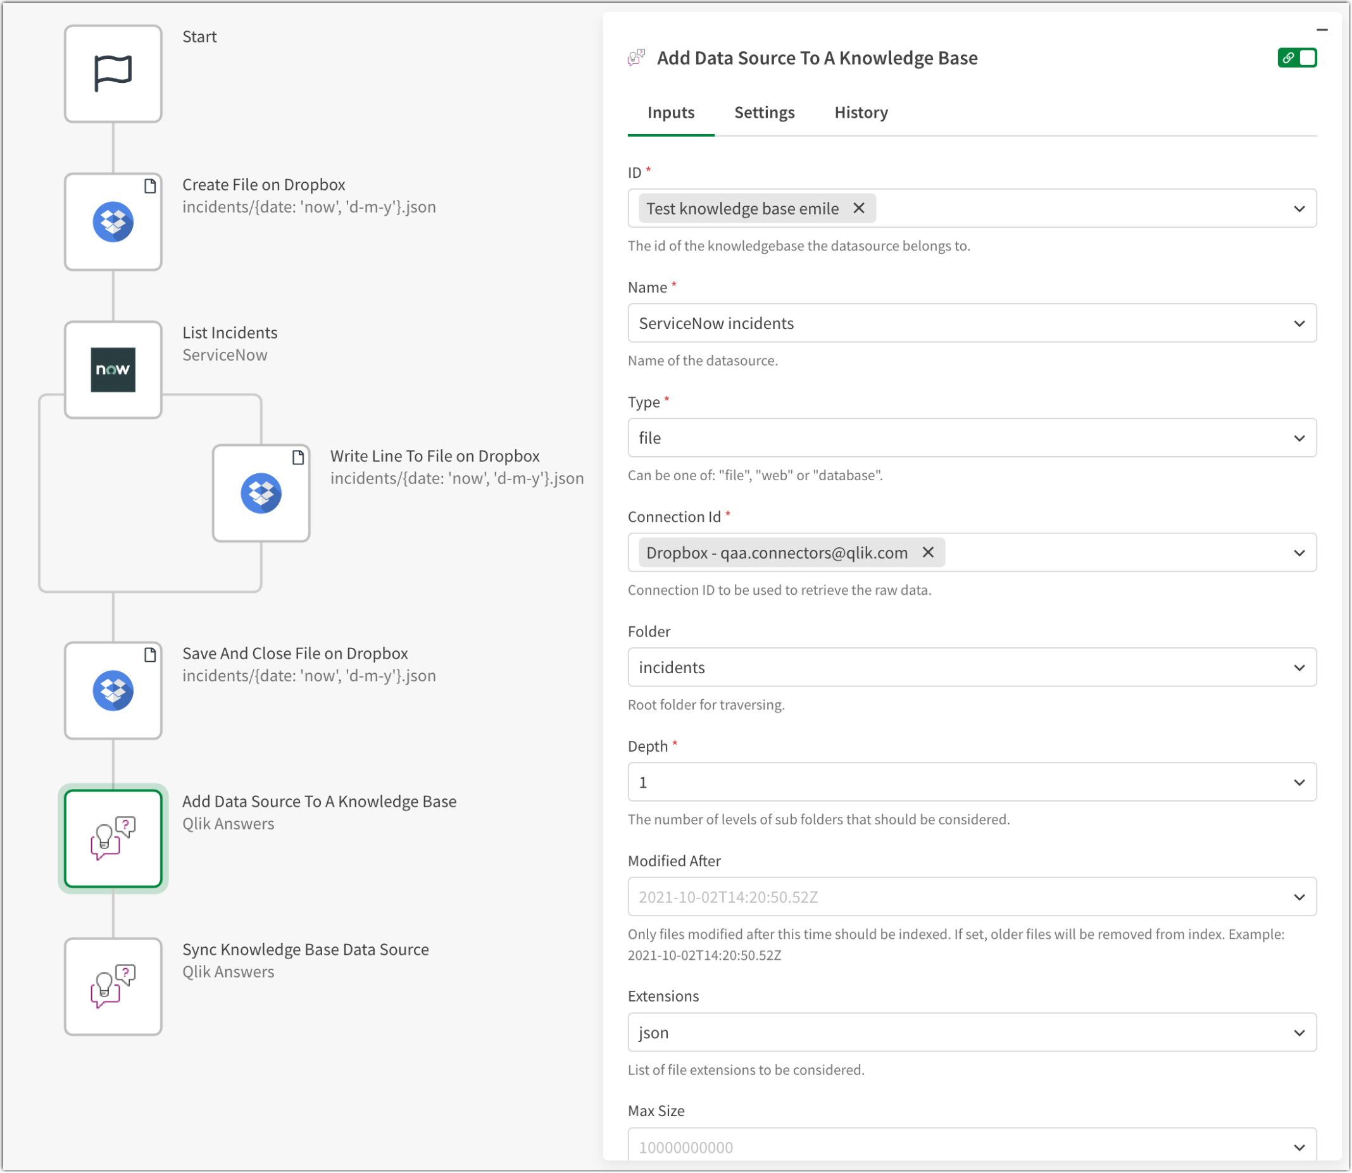Click the Qlik Answers Add Data Source icon
Screen dimensions: 1352x1173
(113, 838)
